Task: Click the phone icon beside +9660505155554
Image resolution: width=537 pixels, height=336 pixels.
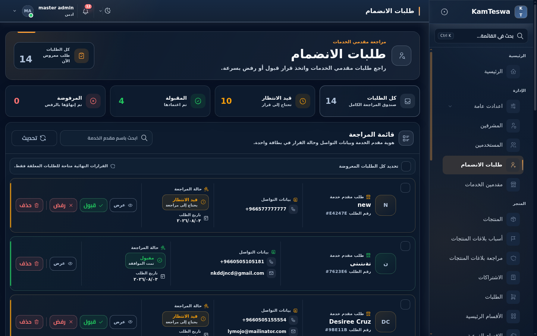Action: tap(293, 320)
